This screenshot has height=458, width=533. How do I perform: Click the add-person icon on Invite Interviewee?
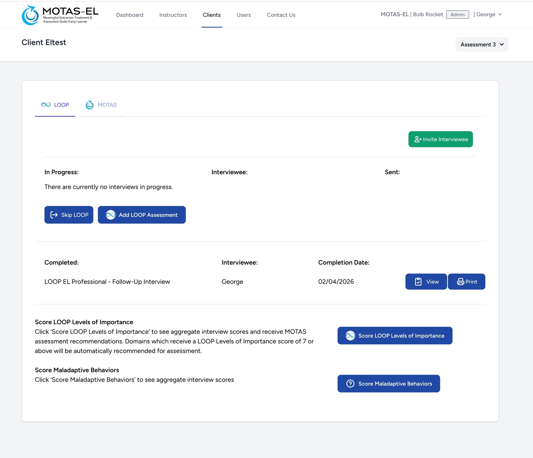point(418,140)
